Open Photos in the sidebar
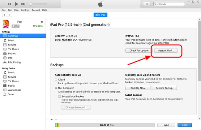 click(x=12, y=54)
